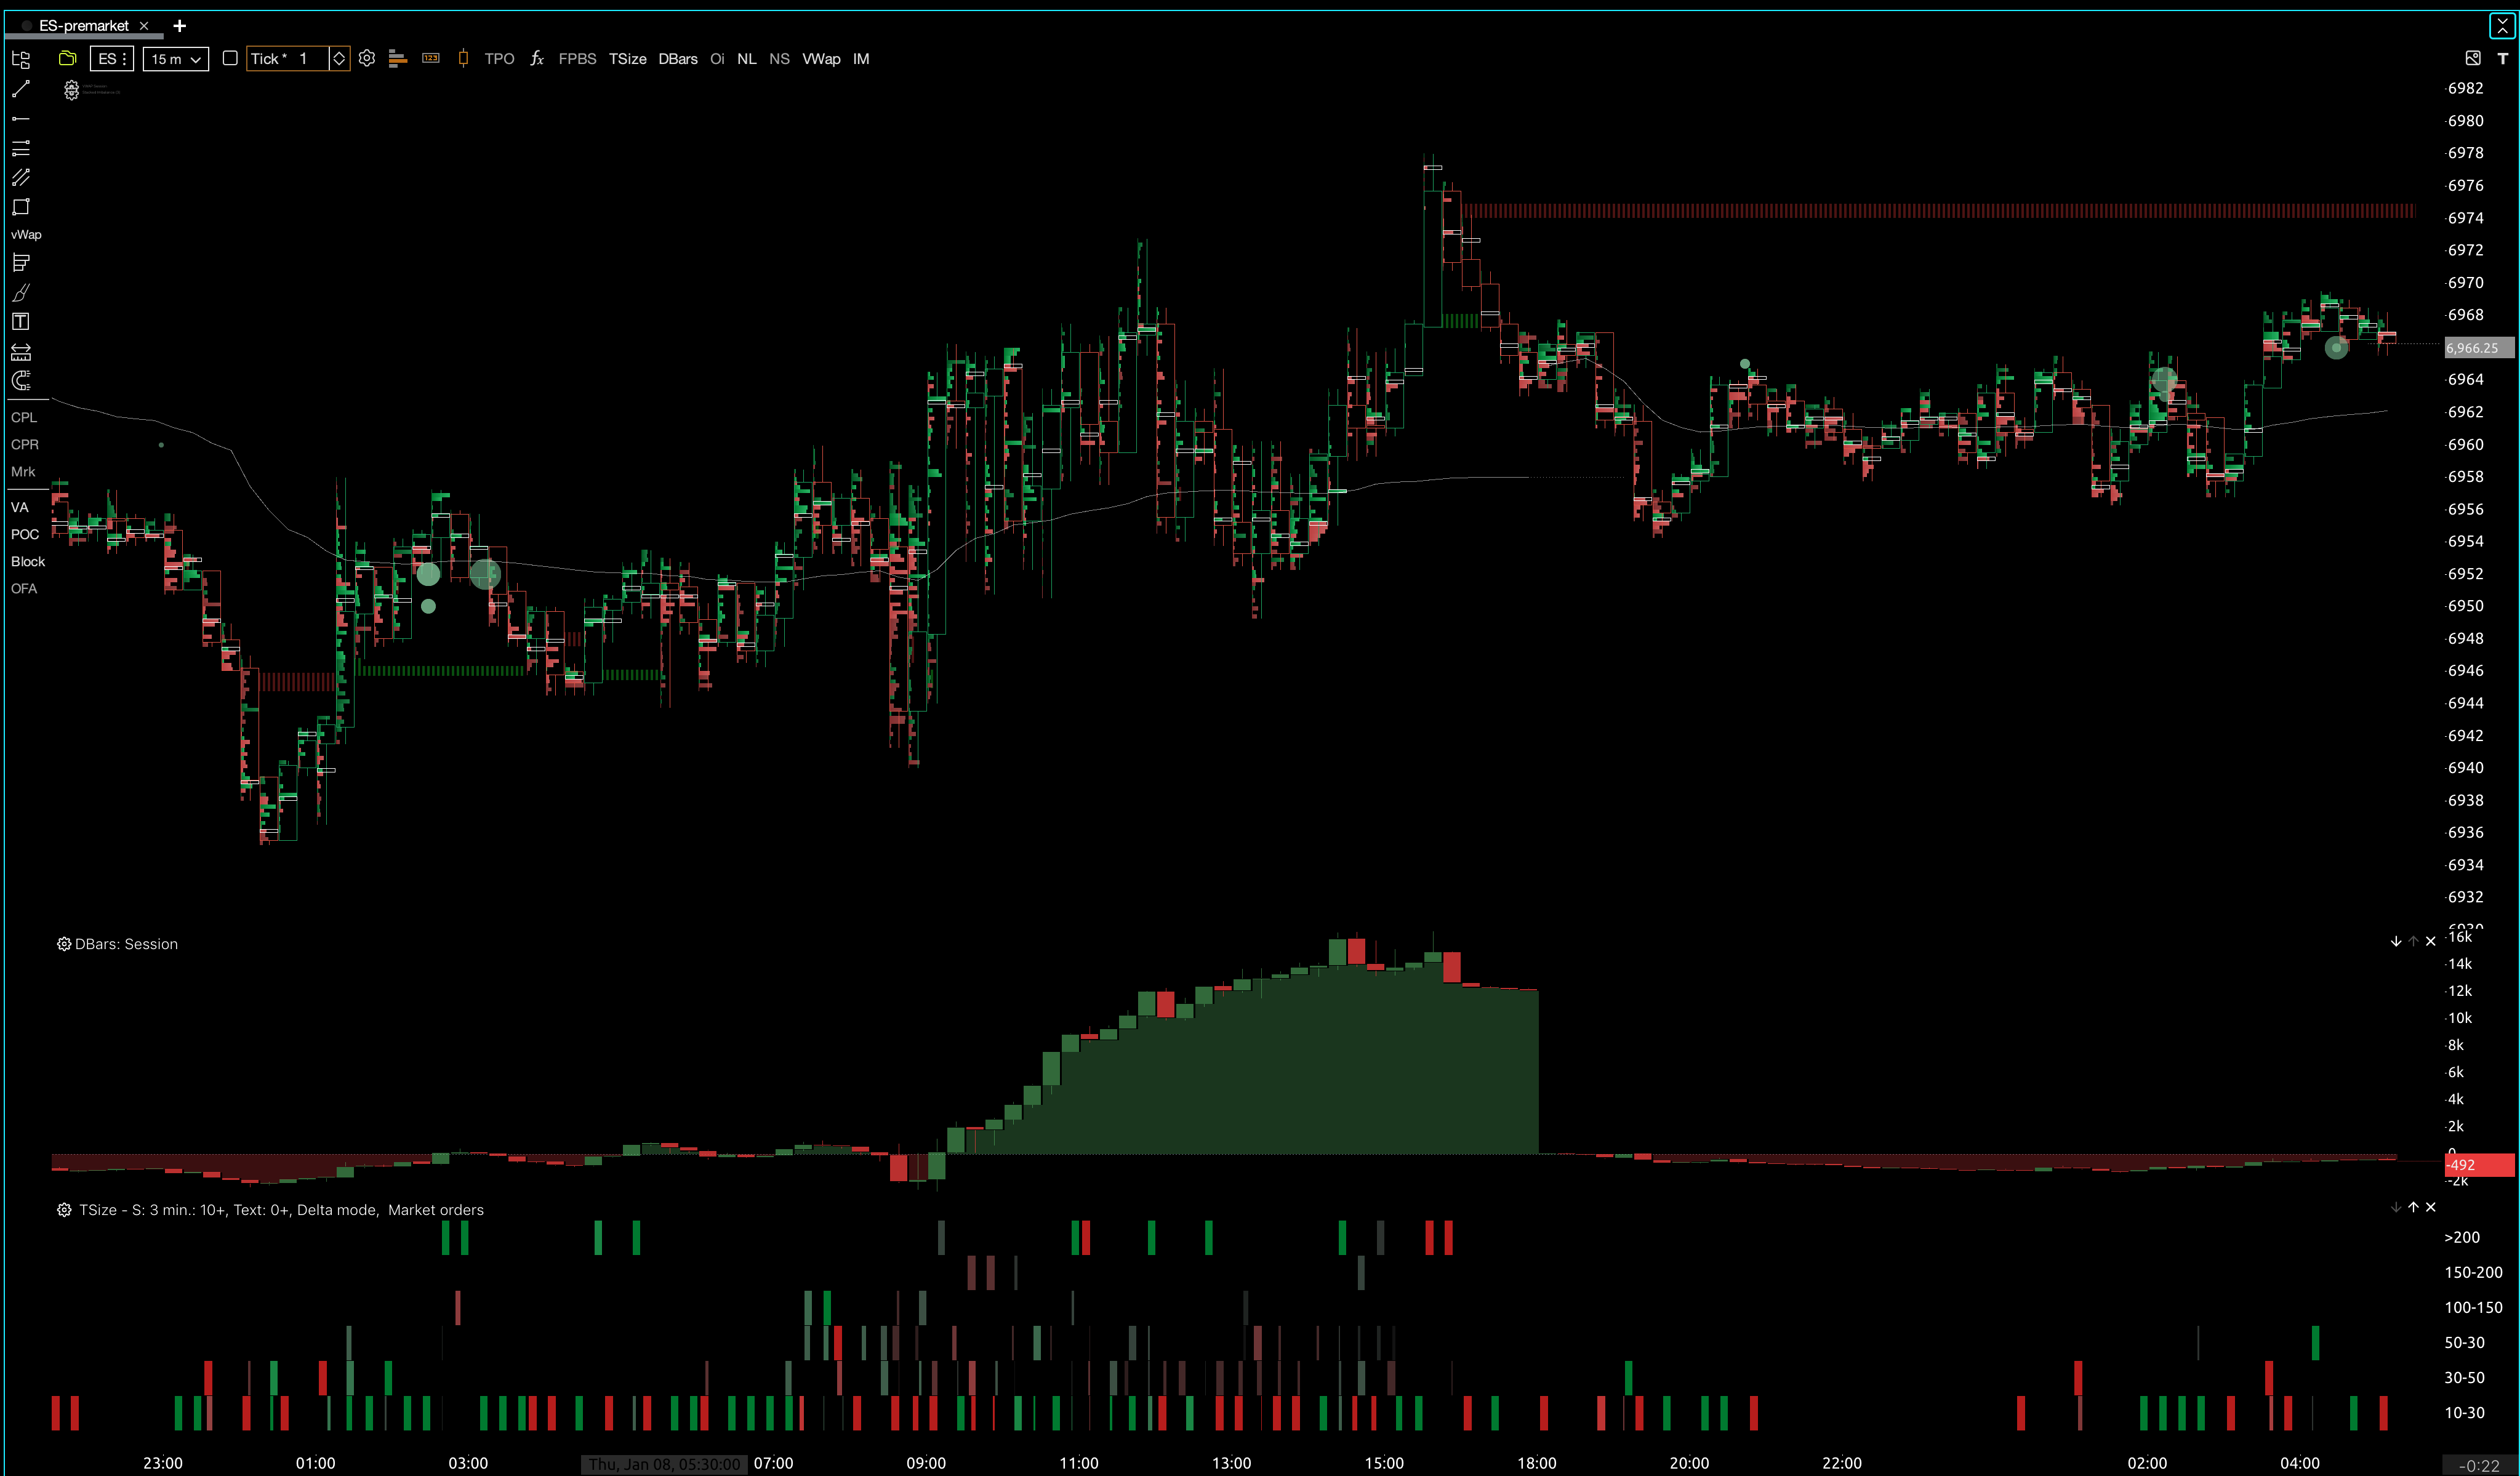Toggle the FPBS indicator off or on

point(577,59)
